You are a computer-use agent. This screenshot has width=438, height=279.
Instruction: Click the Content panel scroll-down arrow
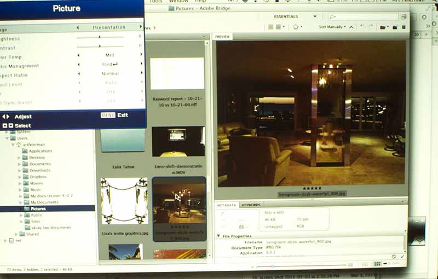(209, 256)
